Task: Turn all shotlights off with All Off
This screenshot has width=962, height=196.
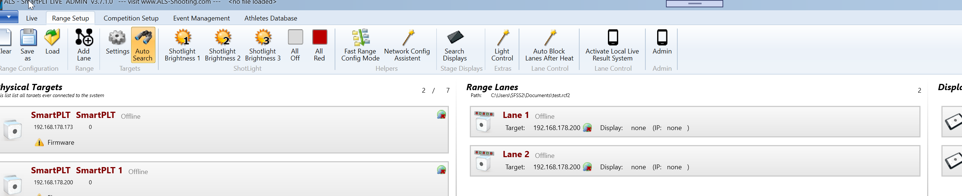Action: click(295, 45)
